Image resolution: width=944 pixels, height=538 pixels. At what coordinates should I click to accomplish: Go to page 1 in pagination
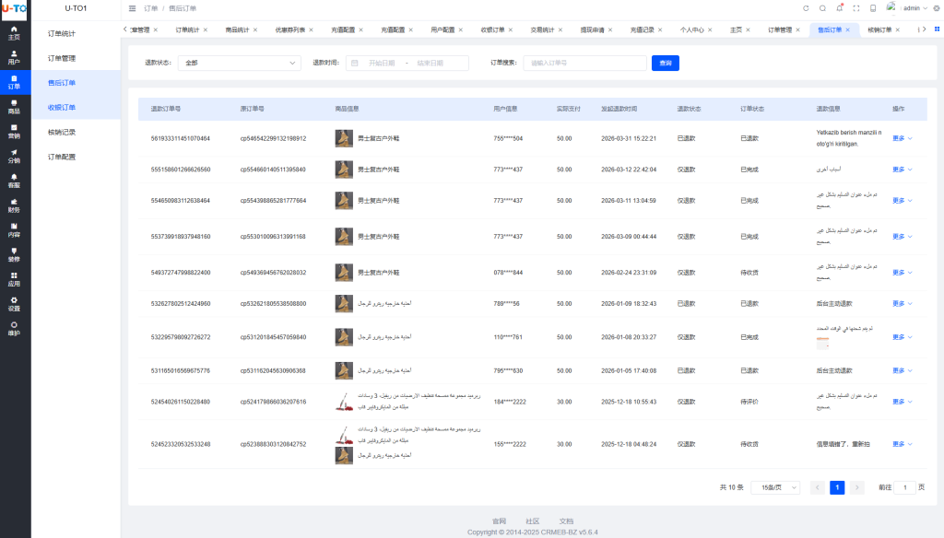[x=837, y=487]
